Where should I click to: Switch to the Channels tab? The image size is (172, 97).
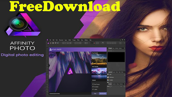[x=121, y=84]
